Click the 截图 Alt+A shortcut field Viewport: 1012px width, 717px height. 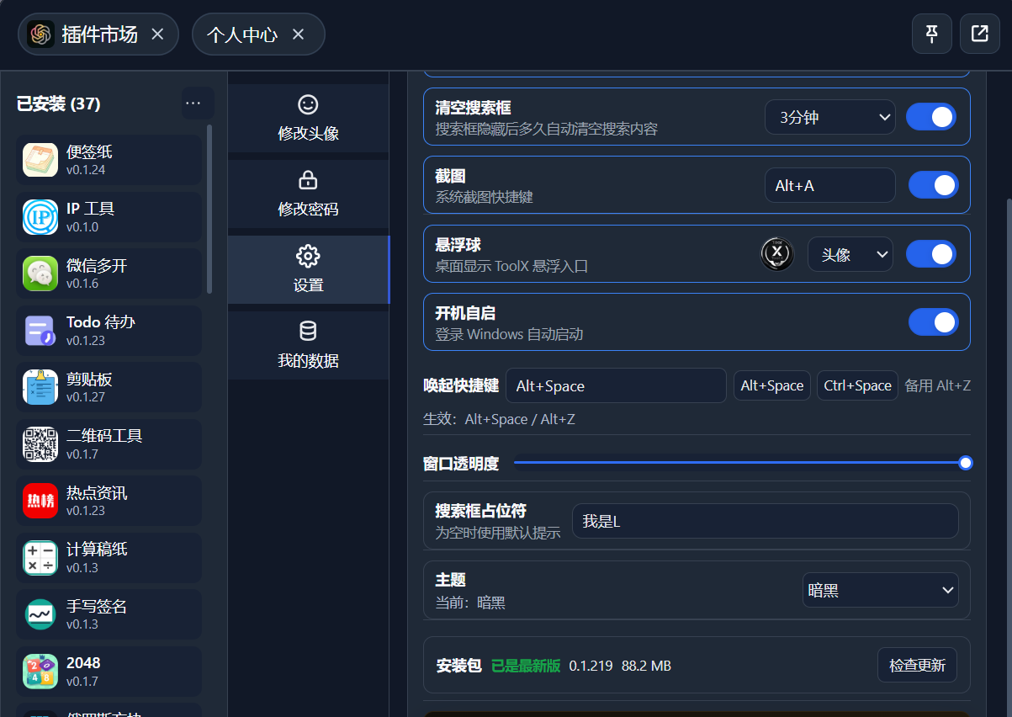click(830, 185)
